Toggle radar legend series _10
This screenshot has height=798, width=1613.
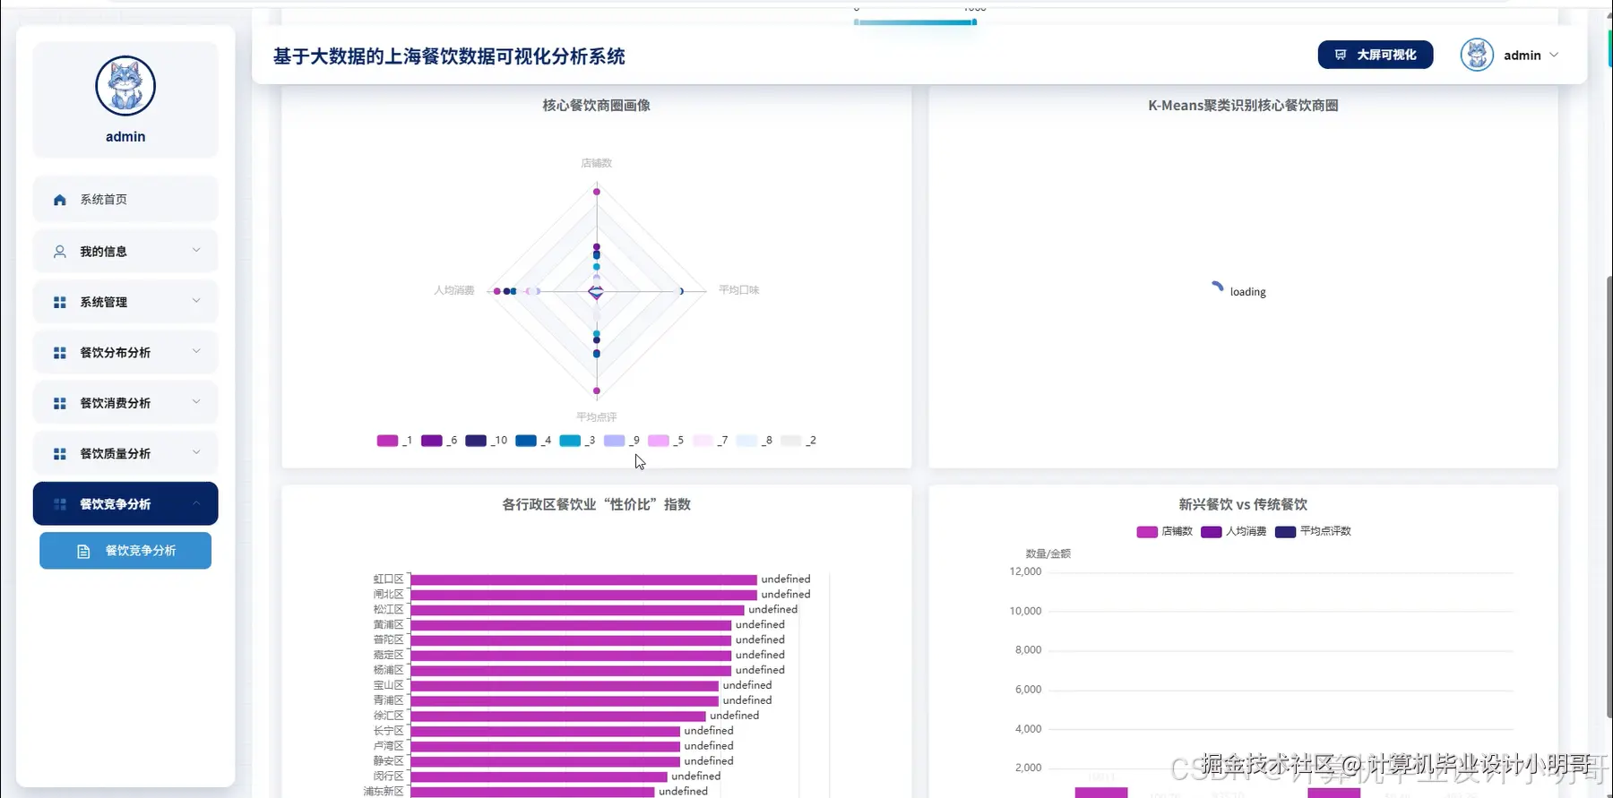click(x=486, y=441)
